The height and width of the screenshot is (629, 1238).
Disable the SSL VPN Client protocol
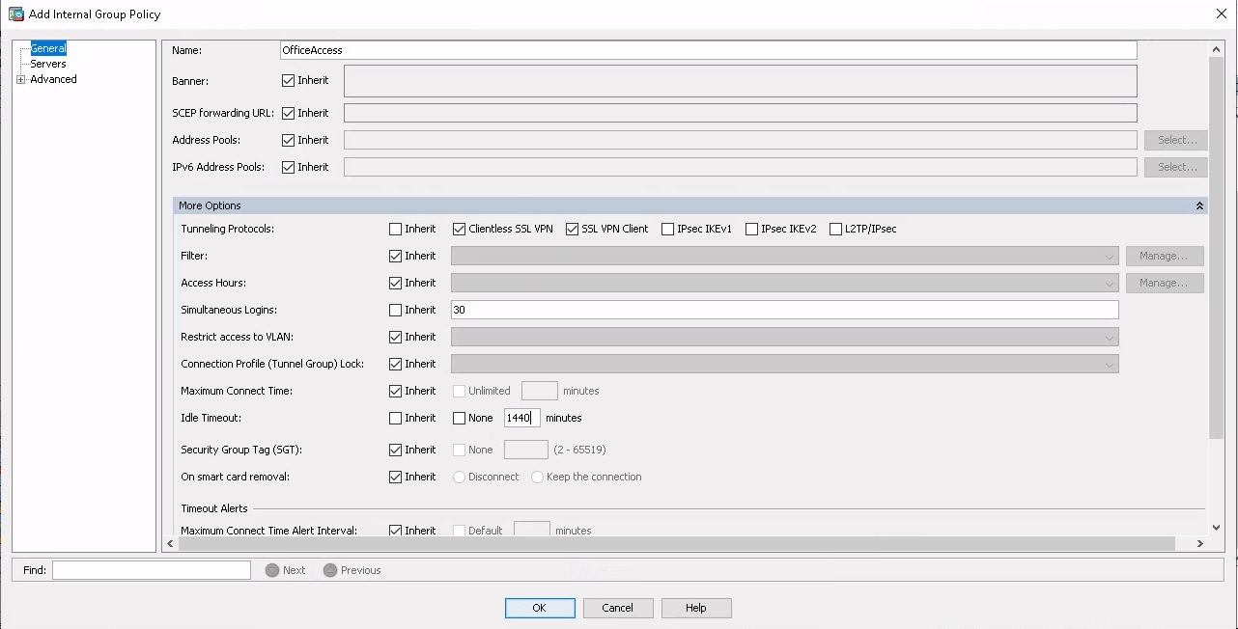(573, 229)
